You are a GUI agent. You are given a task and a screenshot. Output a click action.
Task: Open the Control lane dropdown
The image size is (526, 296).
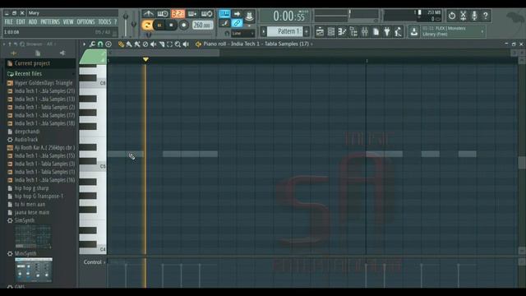click(x=95, y=262)
